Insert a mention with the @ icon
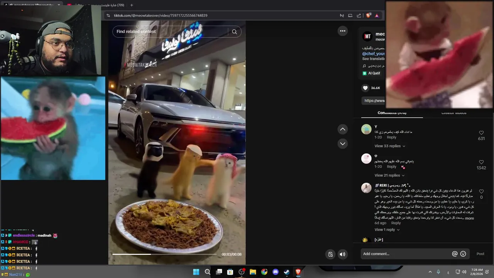Viewport: 494px width, 278px height. click(x=455, y=254)
